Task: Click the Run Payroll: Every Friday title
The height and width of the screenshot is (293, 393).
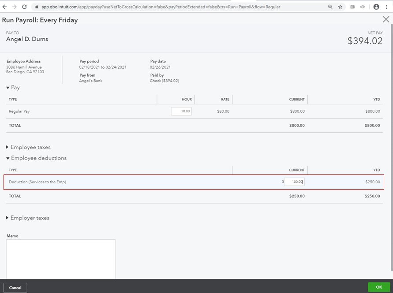Action: (40, 20)
